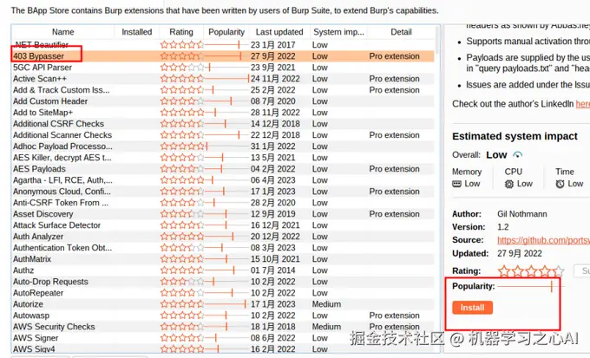
Task: Select the Additional Scanner Checks extension
Action: (x=223, y=135)
